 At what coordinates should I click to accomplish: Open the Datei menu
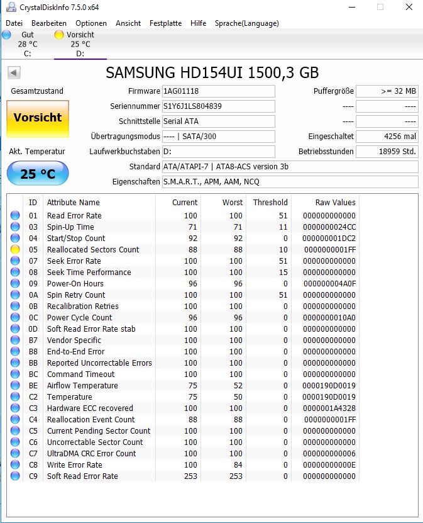[x=14, y=23]
